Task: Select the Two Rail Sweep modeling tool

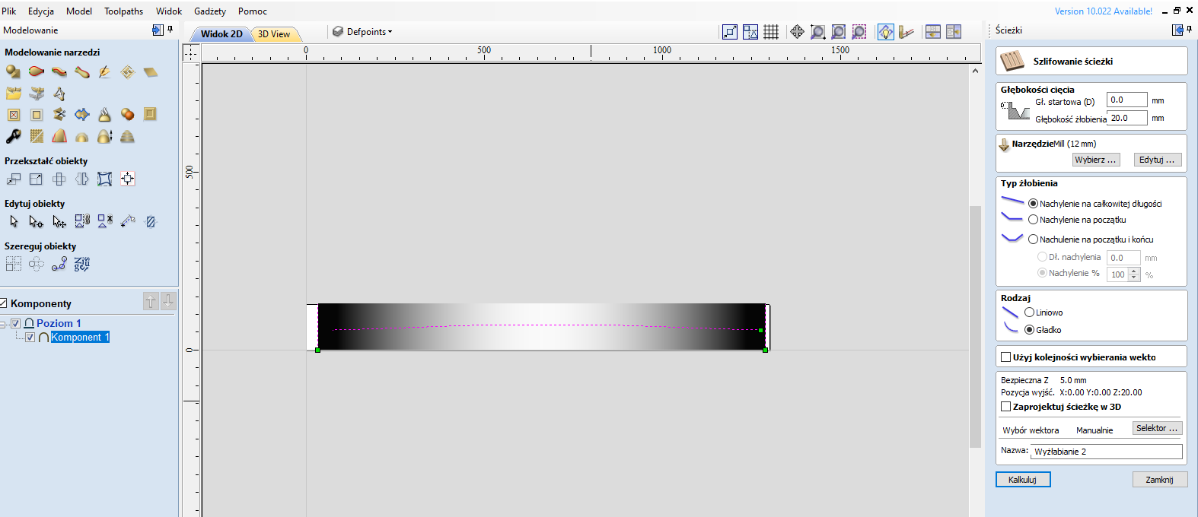Action: (36, 71)
